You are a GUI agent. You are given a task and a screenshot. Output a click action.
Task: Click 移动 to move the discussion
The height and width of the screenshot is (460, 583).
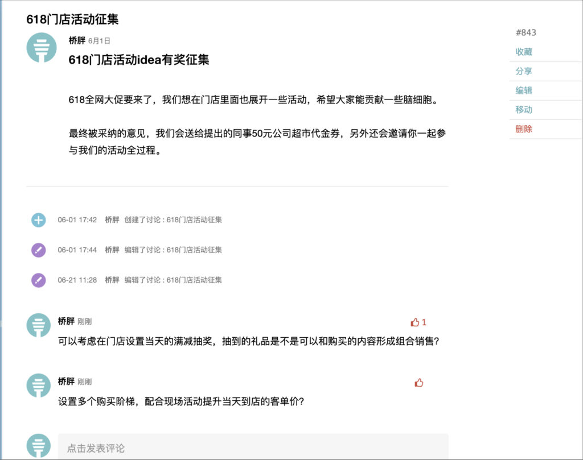[x=524, y=110]
